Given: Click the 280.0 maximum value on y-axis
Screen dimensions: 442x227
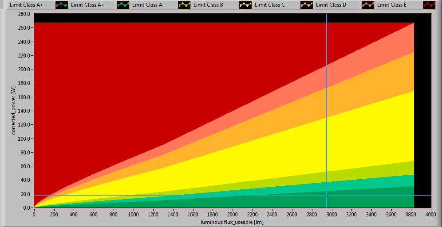Looking at the screenshot, I should (x=23, y=14).
